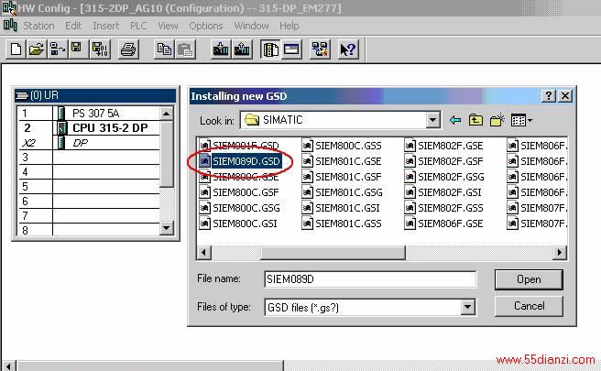
Task: Select the SIEM801C.GSE file
Action: pos(342,161)
